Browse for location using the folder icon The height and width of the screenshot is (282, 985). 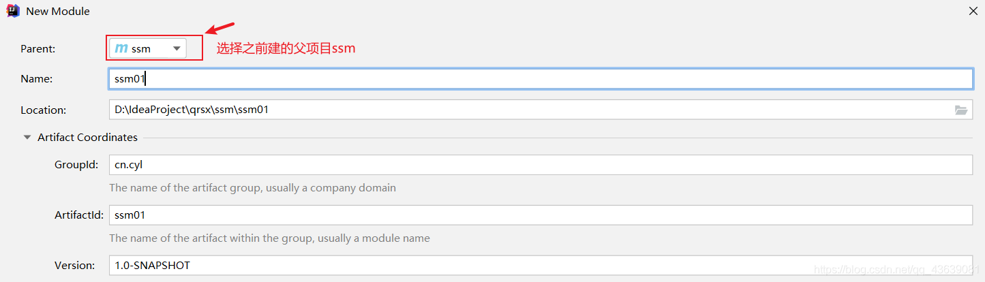point(961,110)
